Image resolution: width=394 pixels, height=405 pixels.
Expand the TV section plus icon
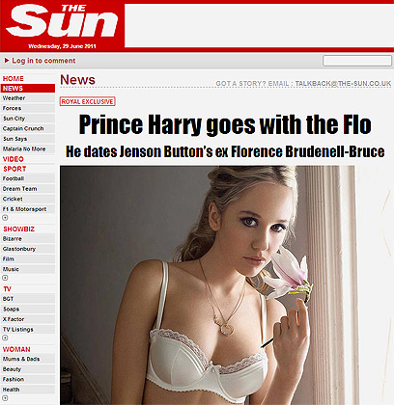[5, 337]
